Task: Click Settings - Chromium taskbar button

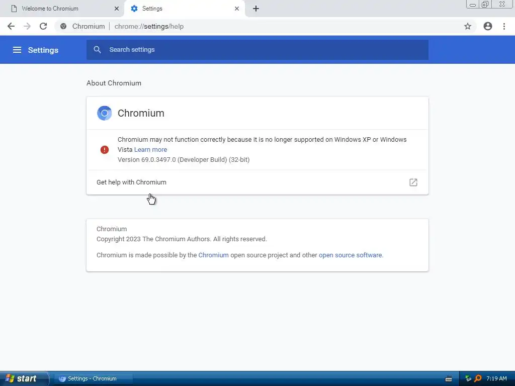Action: pyautogui.click(x=93, y=378)
